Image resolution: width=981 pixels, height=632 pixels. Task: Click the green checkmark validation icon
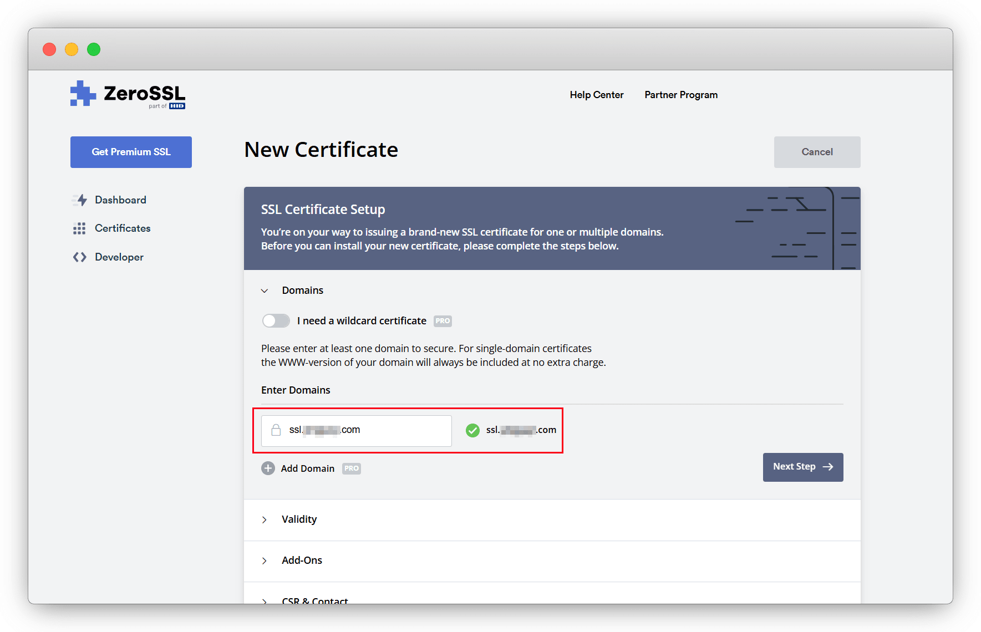472,430
